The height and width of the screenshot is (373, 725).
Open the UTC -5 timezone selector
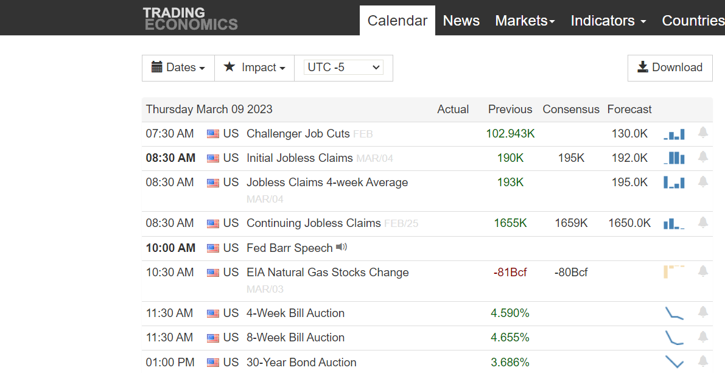343,68
